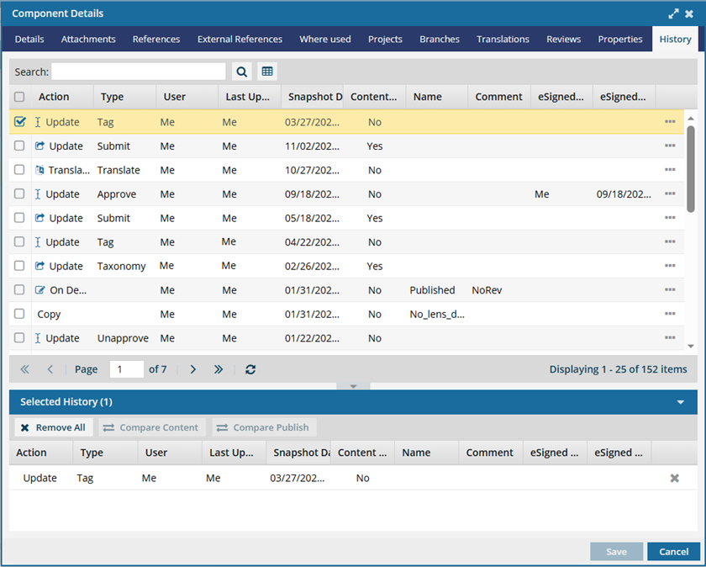
Task: Open the Translations tab
Action: tap(503, 39)
